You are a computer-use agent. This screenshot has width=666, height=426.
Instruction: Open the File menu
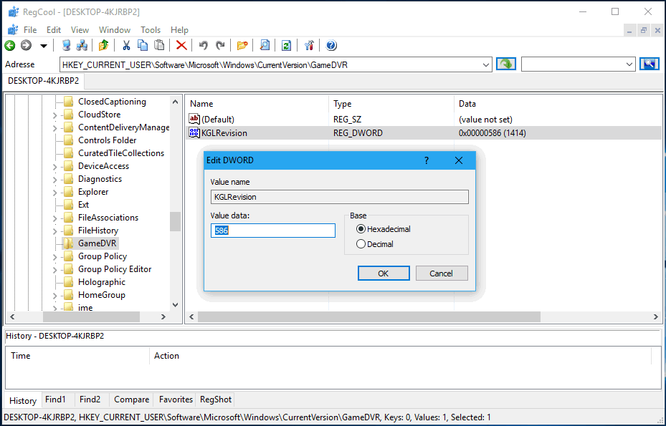pyautogui.click(x=30, y=29)
